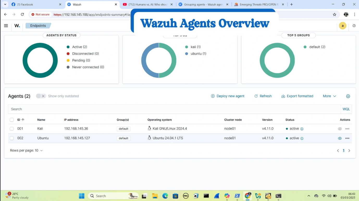Open Chrome from the taskbar

[247, 196]
